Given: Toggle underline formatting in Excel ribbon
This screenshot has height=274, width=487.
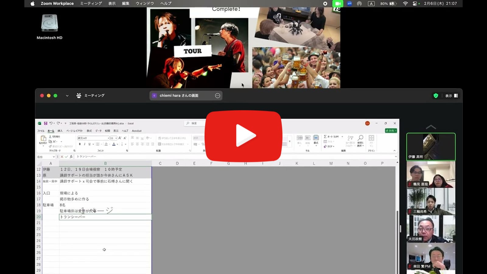Looking at the screenshot, I should 89,144.
